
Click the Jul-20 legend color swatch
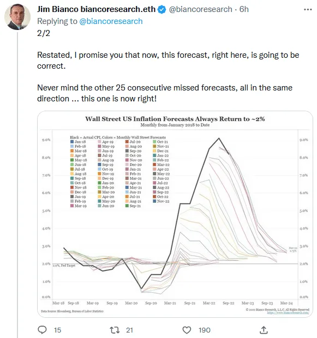pyautogui.click(x=127, y=142)
